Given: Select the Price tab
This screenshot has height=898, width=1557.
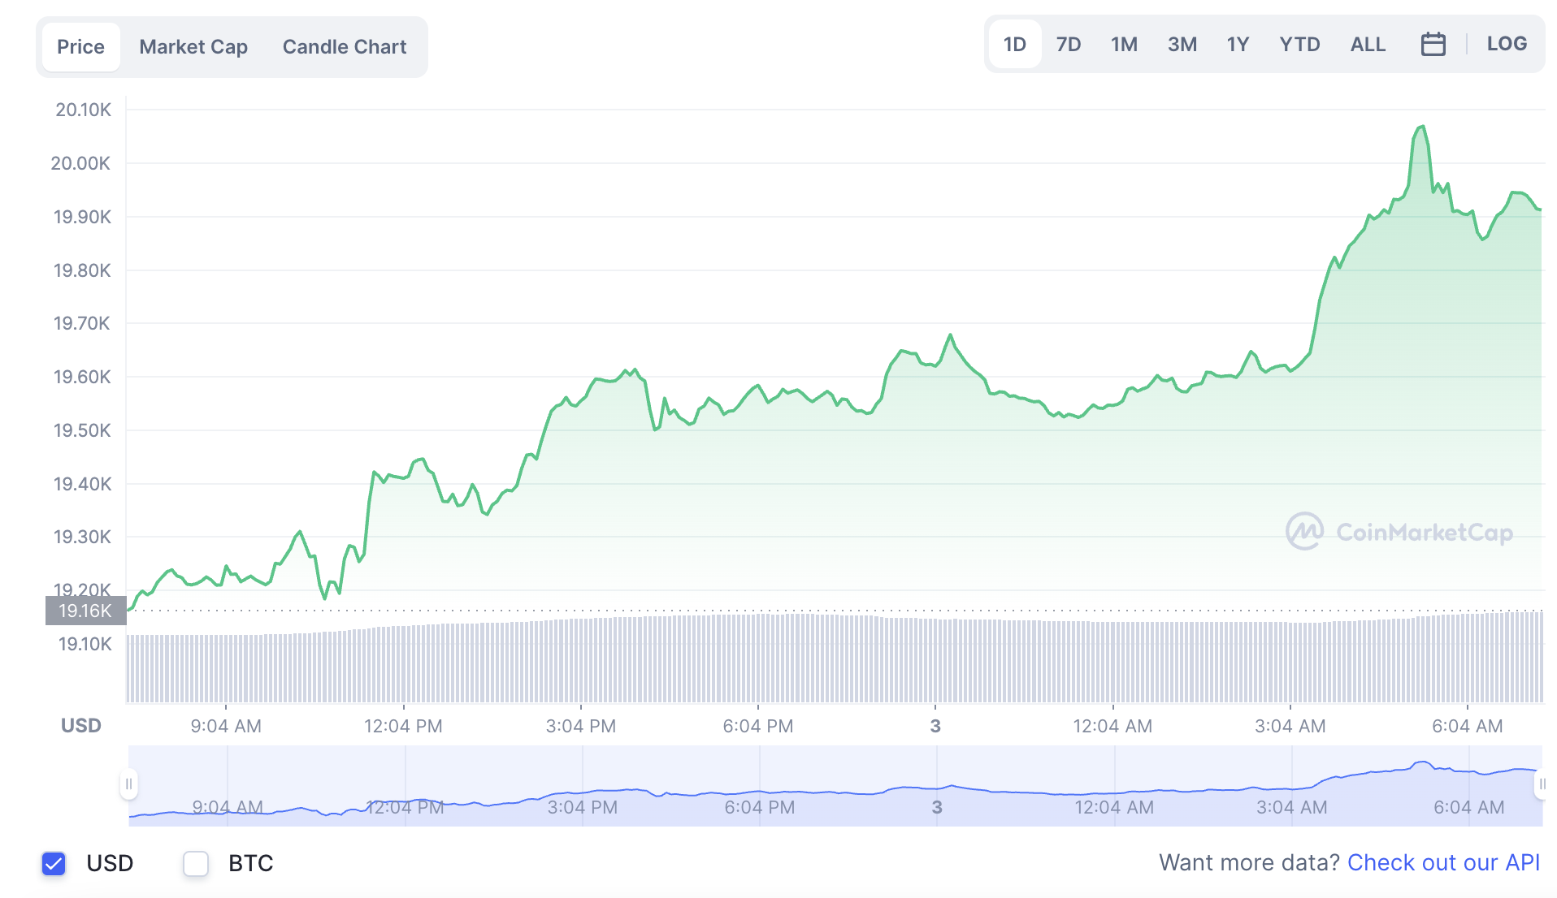Looking at the screenshot, I should click(80, 46).
